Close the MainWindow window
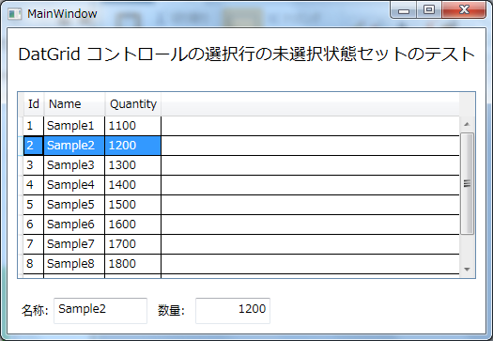 (464, 10)
